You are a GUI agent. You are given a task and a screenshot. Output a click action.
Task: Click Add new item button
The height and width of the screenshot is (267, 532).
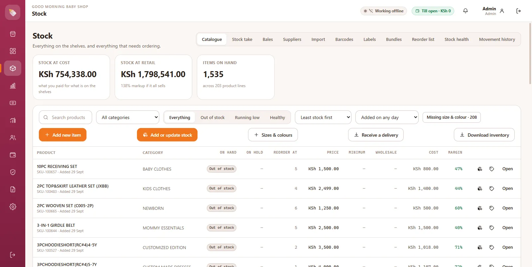pyautogui.click(x=63, y=135)
